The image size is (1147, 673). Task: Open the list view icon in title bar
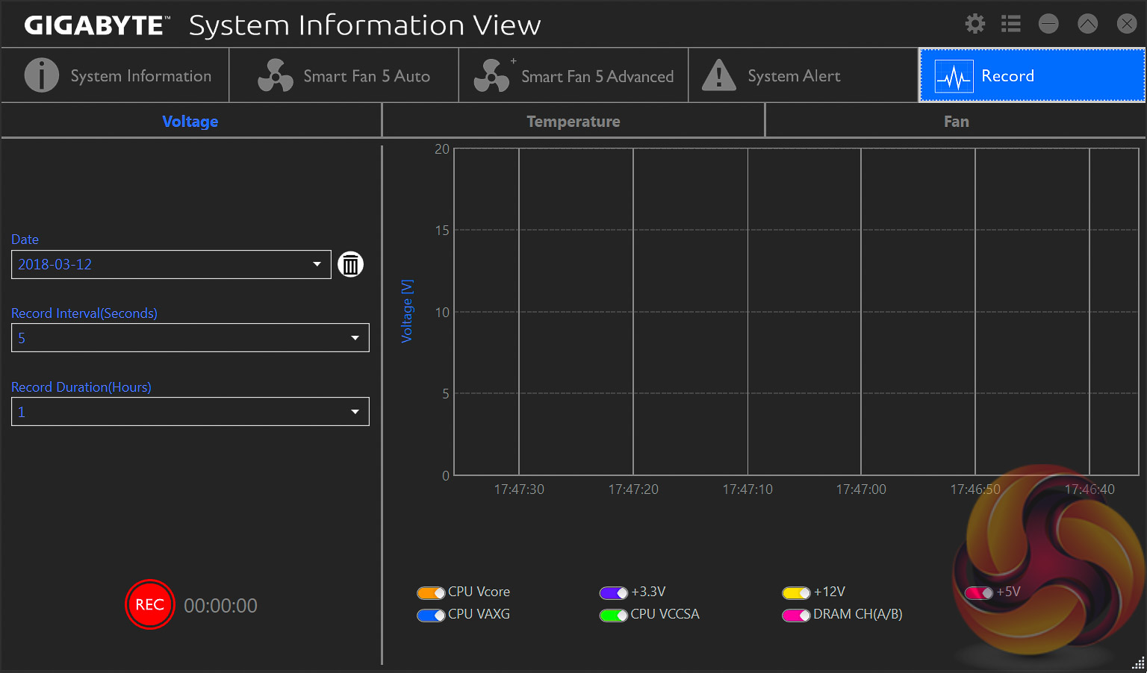(1010, 24)
